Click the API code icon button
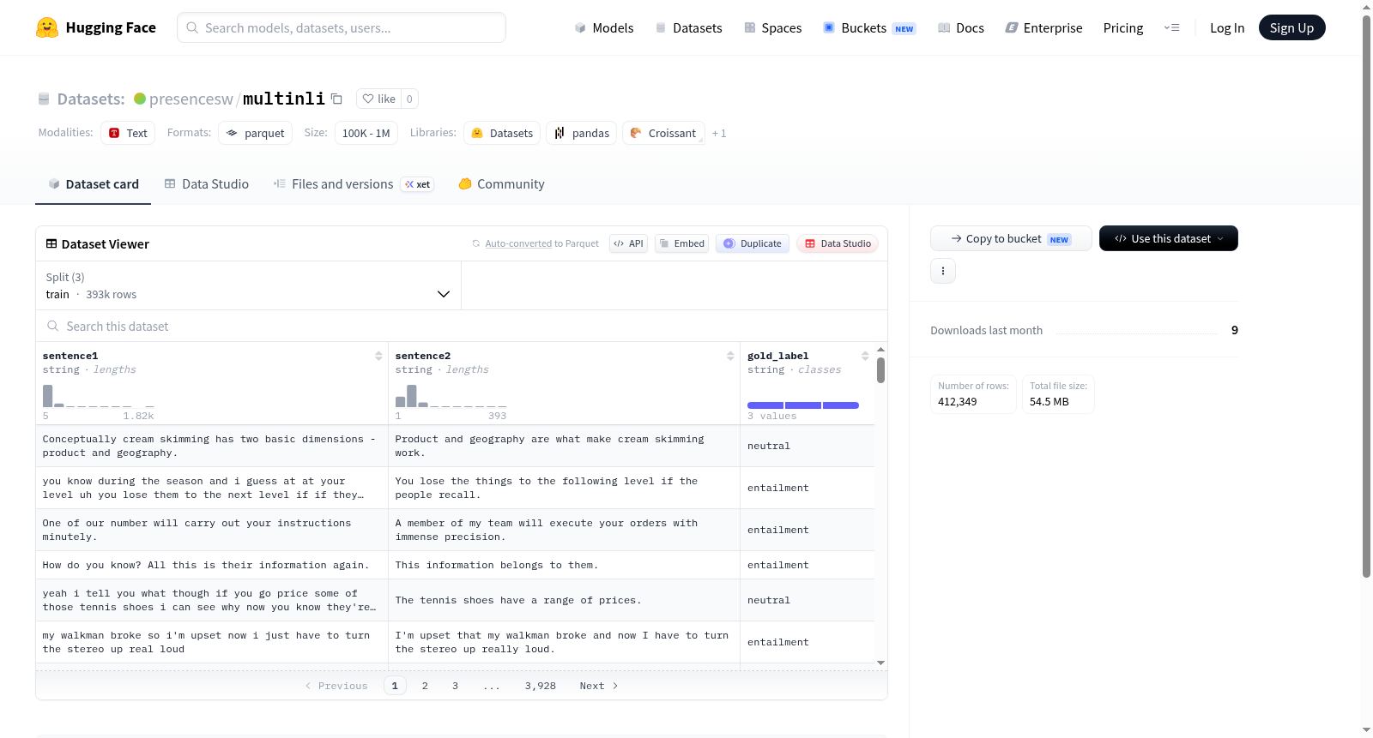Viewport: 1373px width, 738px height. click(x=628, y=243)
